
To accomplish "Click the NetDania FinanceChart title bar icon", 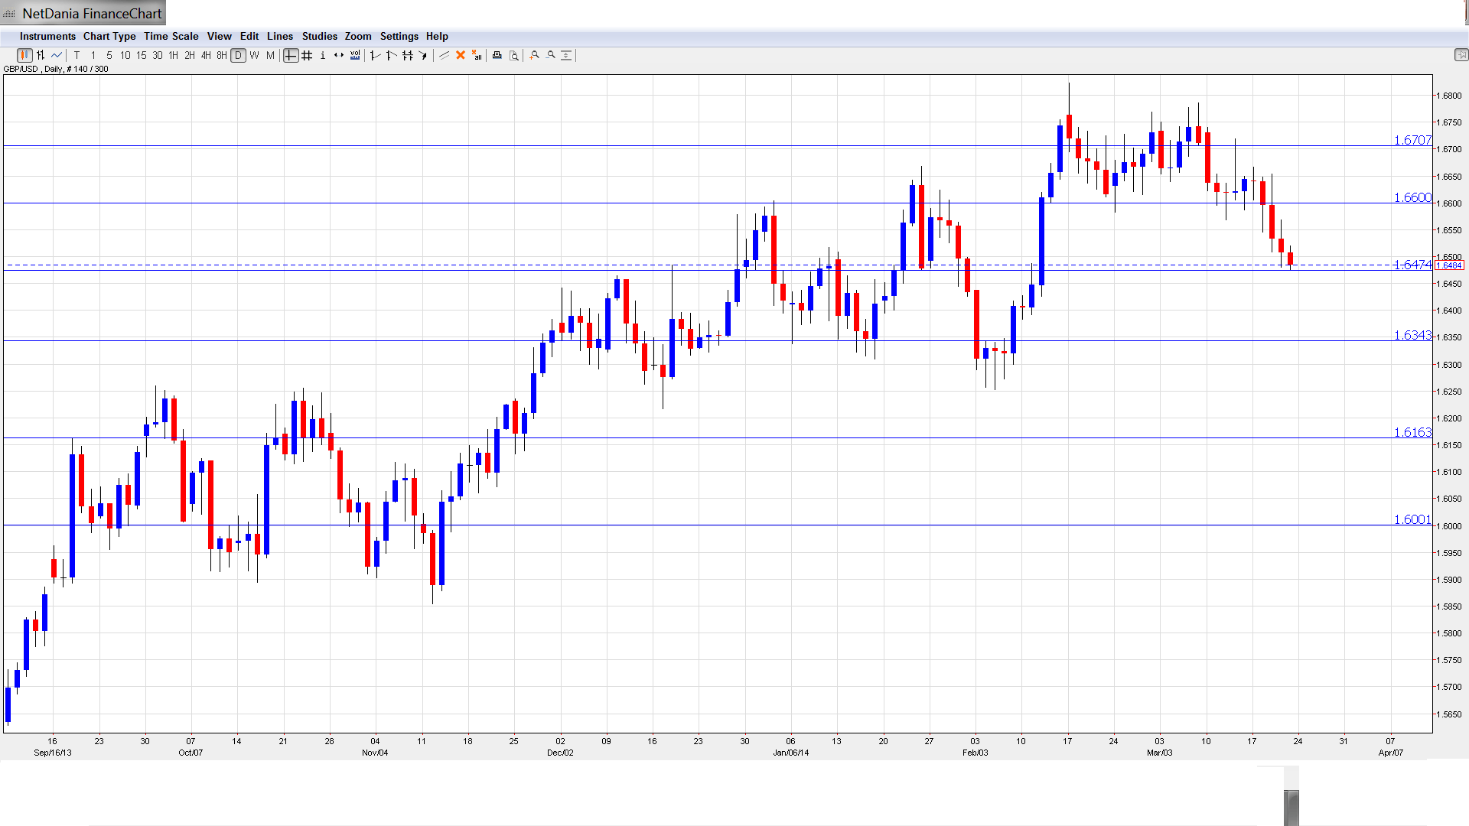I will [x=9, y=14].
